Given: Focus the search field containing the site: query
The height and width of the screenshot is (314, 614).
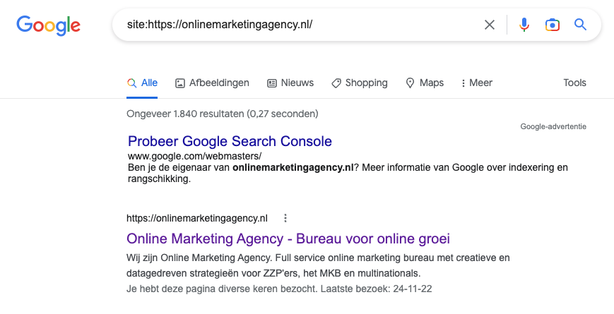Looking at the screenshot, I should click(x=297, y=25).
